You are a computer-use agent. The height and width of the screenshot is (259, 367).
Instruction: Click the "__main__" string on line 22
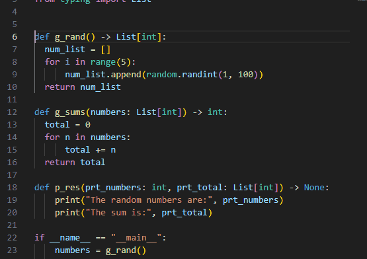136,238
